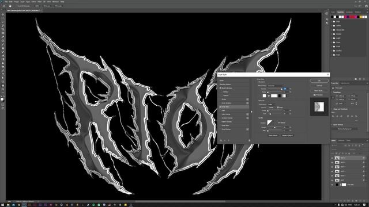Click the Remove Background quick action button
This screenshot has width=369, height=207.
(x=345, y=129)
